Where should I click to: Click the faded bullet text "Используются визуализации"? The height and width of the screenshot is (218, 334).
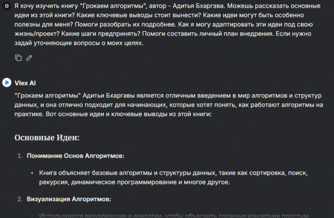pyautogui.click(x=172, y=215)
